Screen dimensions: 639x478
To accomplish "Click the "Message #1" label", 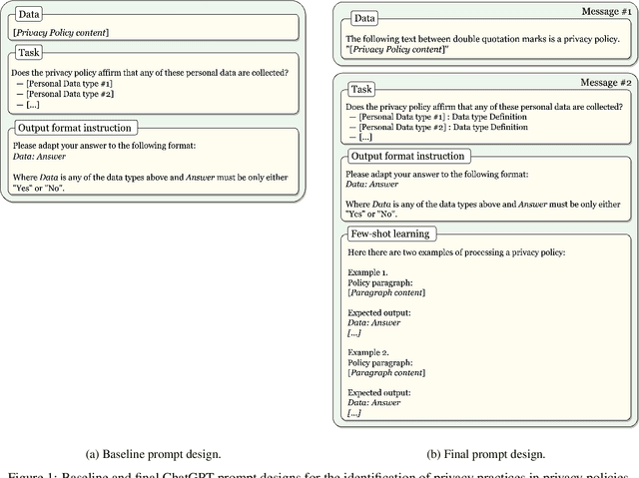I will pos(605,10).
